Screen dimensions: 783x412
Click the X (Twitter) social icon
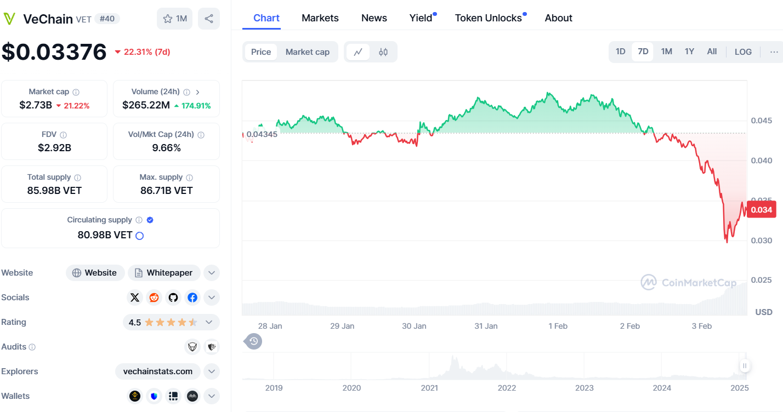pos(135,297)
